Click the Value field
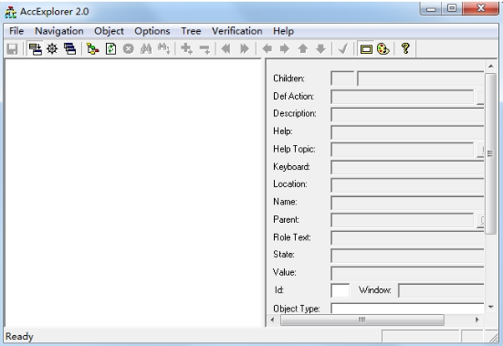Screen dimensions: 503x346 (x=407, y=273)
